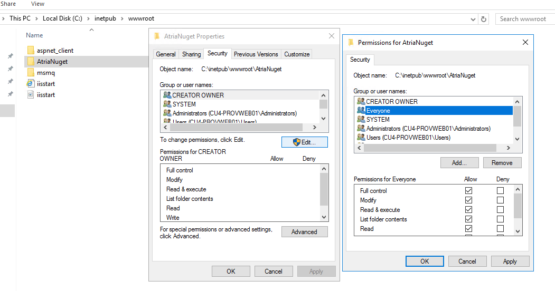
Task: Toggle Allow checkbox for Read & execute
Action: click(x=468, y=210)
